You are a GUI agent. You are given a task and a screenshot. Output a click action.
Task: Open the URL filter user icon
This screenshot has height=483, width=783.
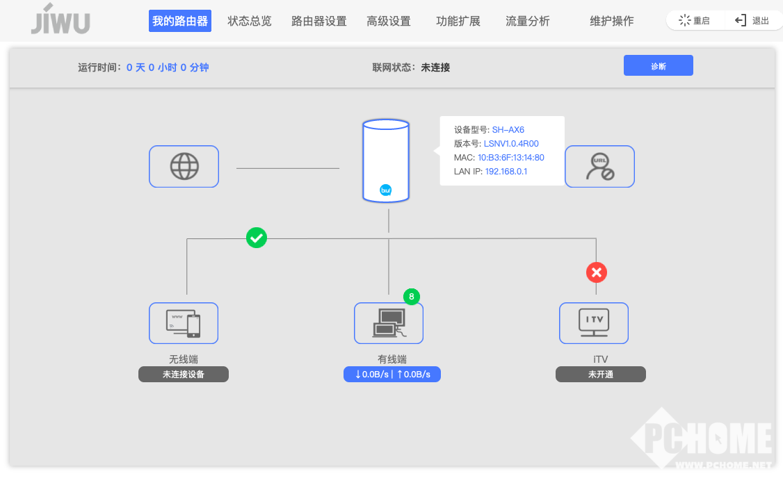pyautogui.click(x=599, y=166)
